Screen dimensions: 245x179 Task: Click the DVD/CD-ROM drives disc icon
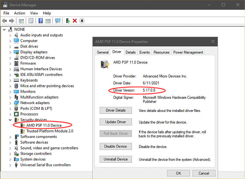[16, 57]
